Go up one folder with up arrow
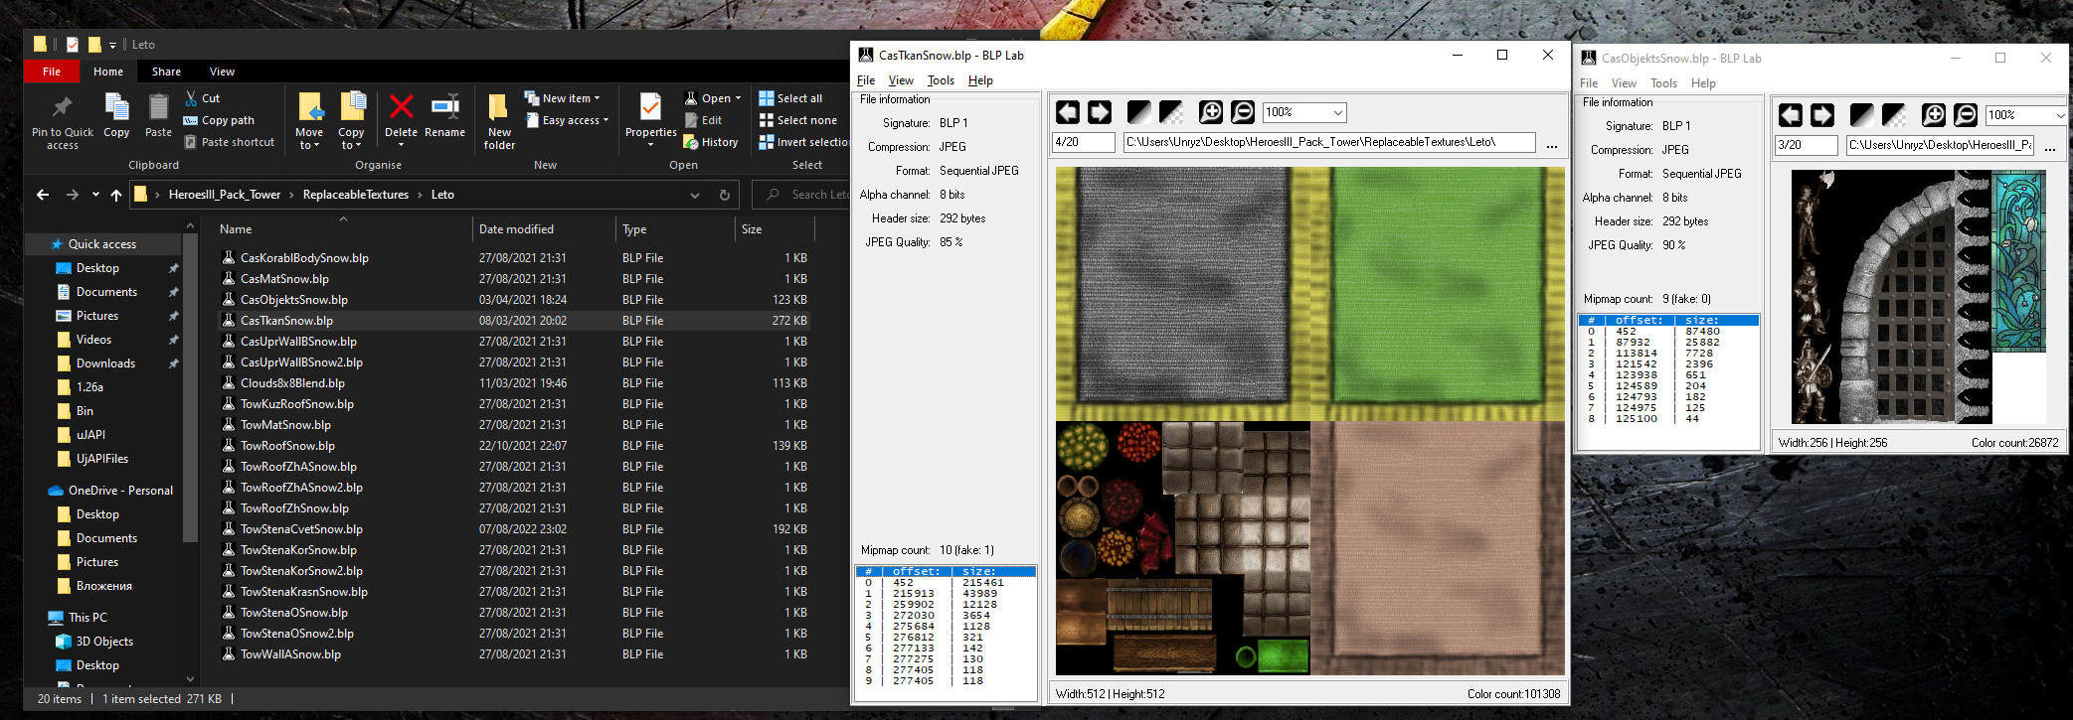The width and height of the screenshot is (2073, 720). click(116, 196)
